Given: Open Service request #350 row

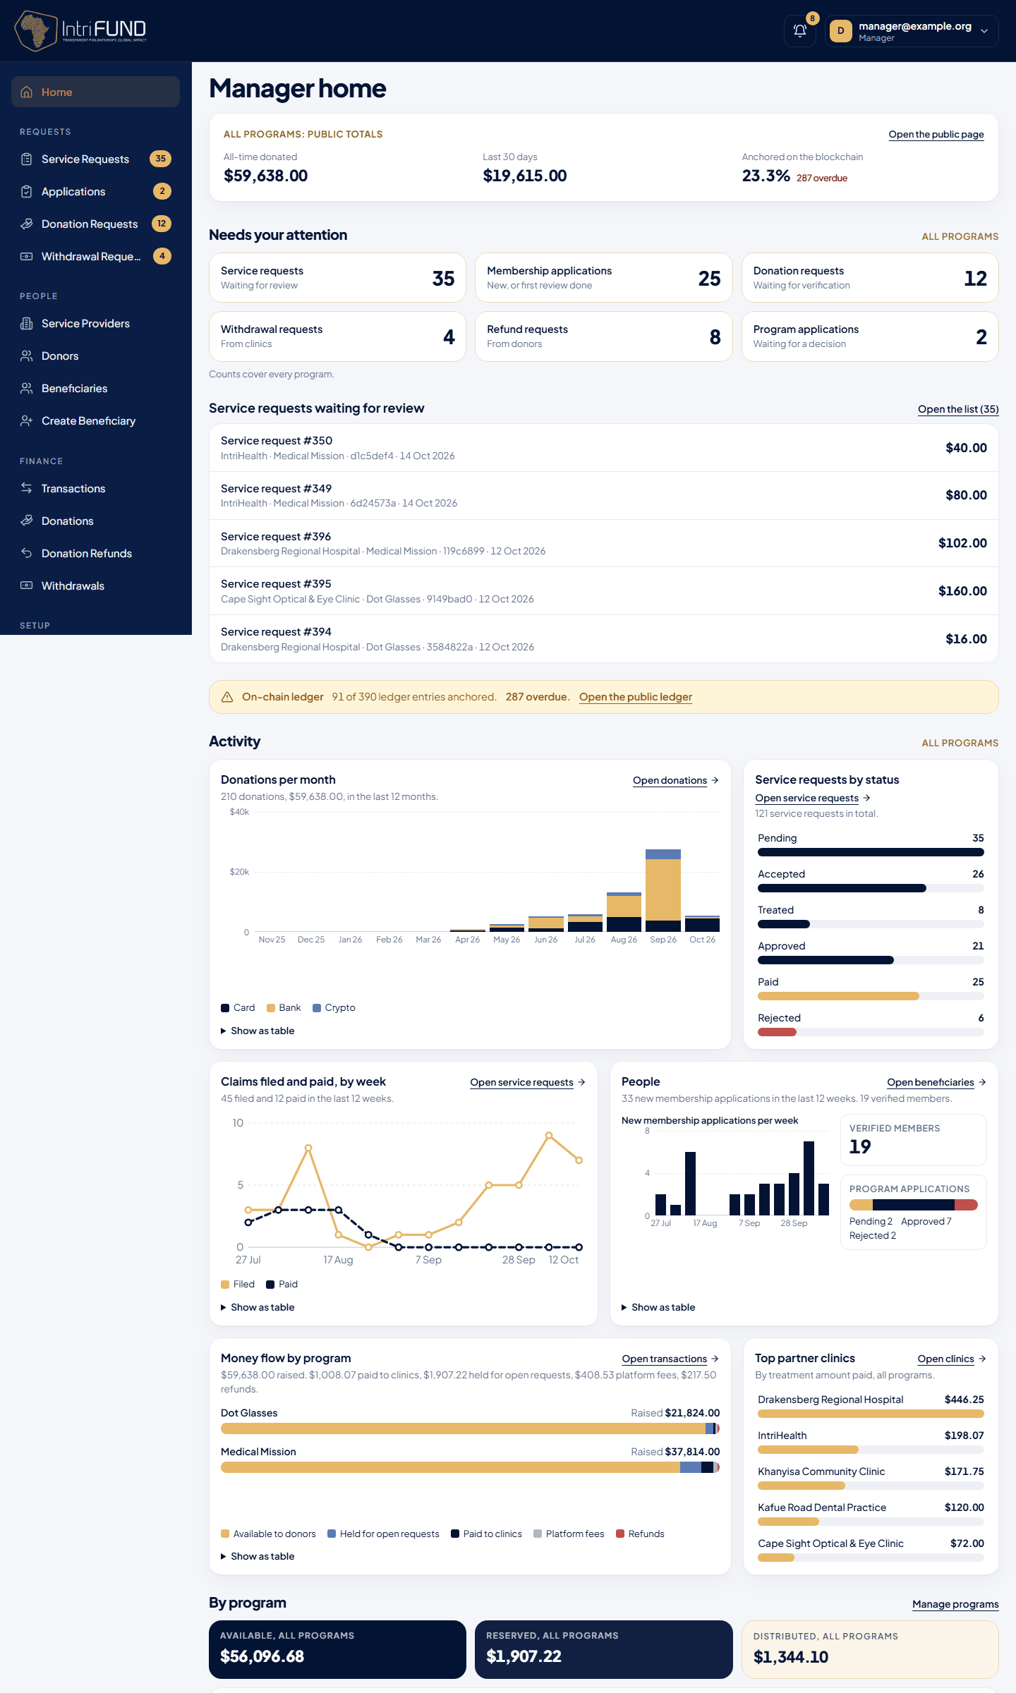Looking at the screenshot, I should [x=603, y=448].
